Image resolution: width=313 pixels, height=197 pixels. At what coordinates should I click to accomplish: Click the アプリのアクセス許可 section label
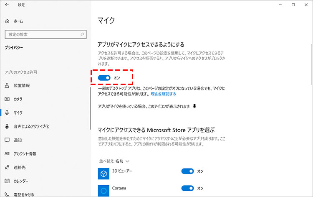(21, 72)
